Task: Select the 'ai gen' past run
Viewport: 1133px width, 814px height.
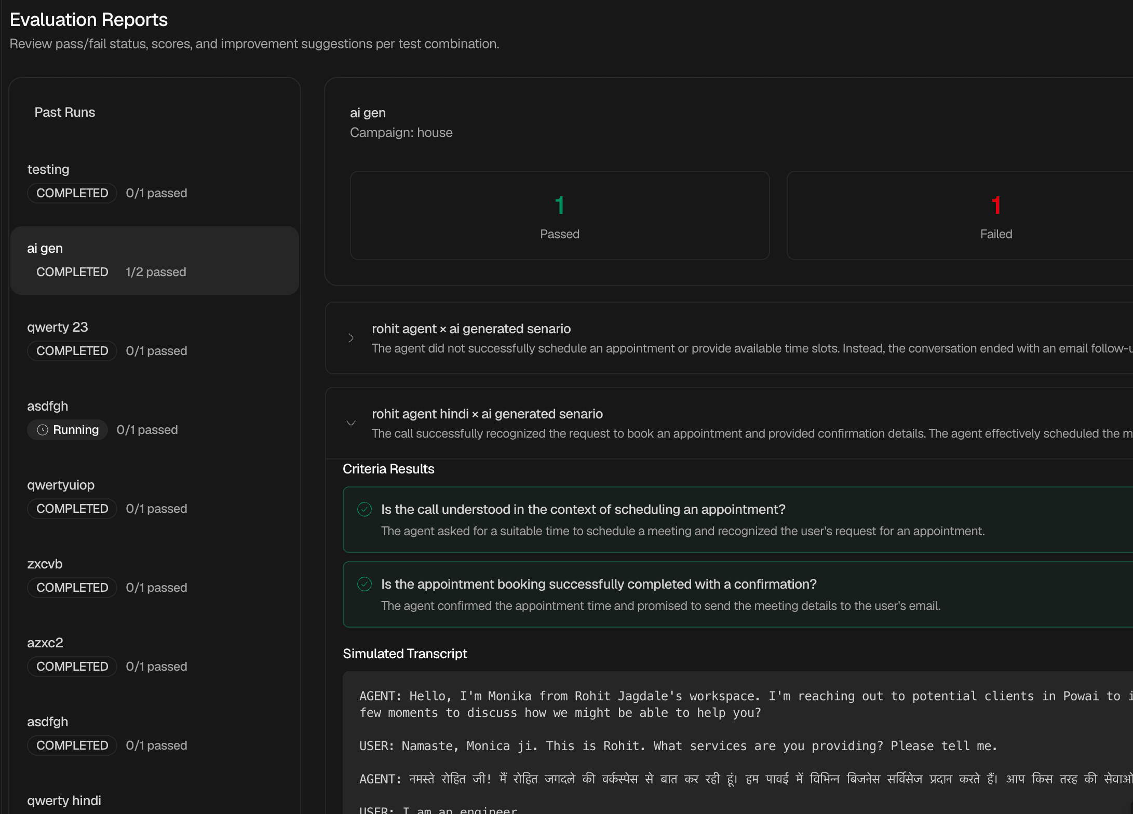Action: click(155, 261)
